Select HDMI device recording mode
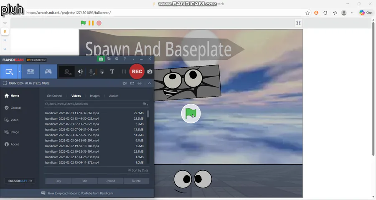Image resolution: width=376 pixels, height=200 pixels. point(30,72)
